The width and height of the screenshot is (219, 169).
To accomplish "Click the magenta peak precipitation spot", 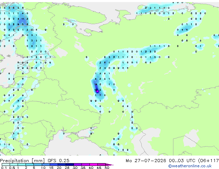I will [97, 91].
